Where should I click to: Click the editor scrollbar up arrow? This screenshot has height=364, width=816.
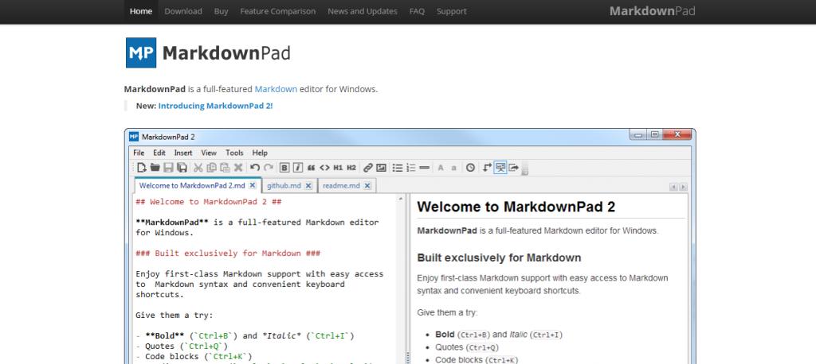[x=400, y=198]
